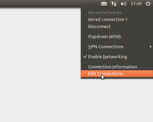Toggle the Enable Networking menu label
The image size is (153, 122).
[107, 57]
